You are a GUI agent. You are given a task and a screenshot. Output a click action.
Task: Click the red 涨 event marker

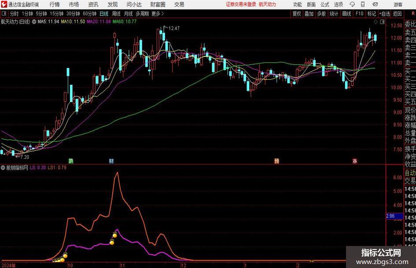coord(355,161)
